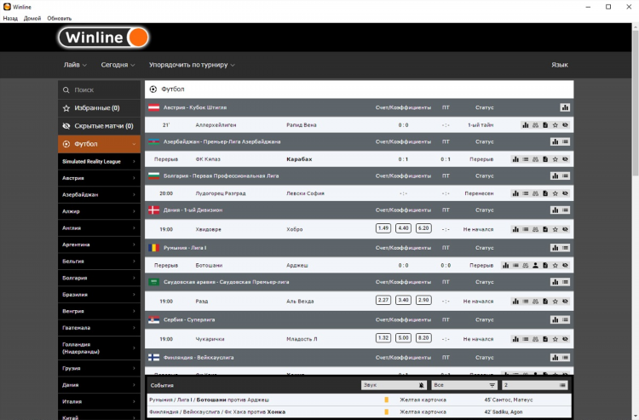
Task: Hide the ФК Кяпаз vs Карабах match
Action: click(x=565, y=159)
